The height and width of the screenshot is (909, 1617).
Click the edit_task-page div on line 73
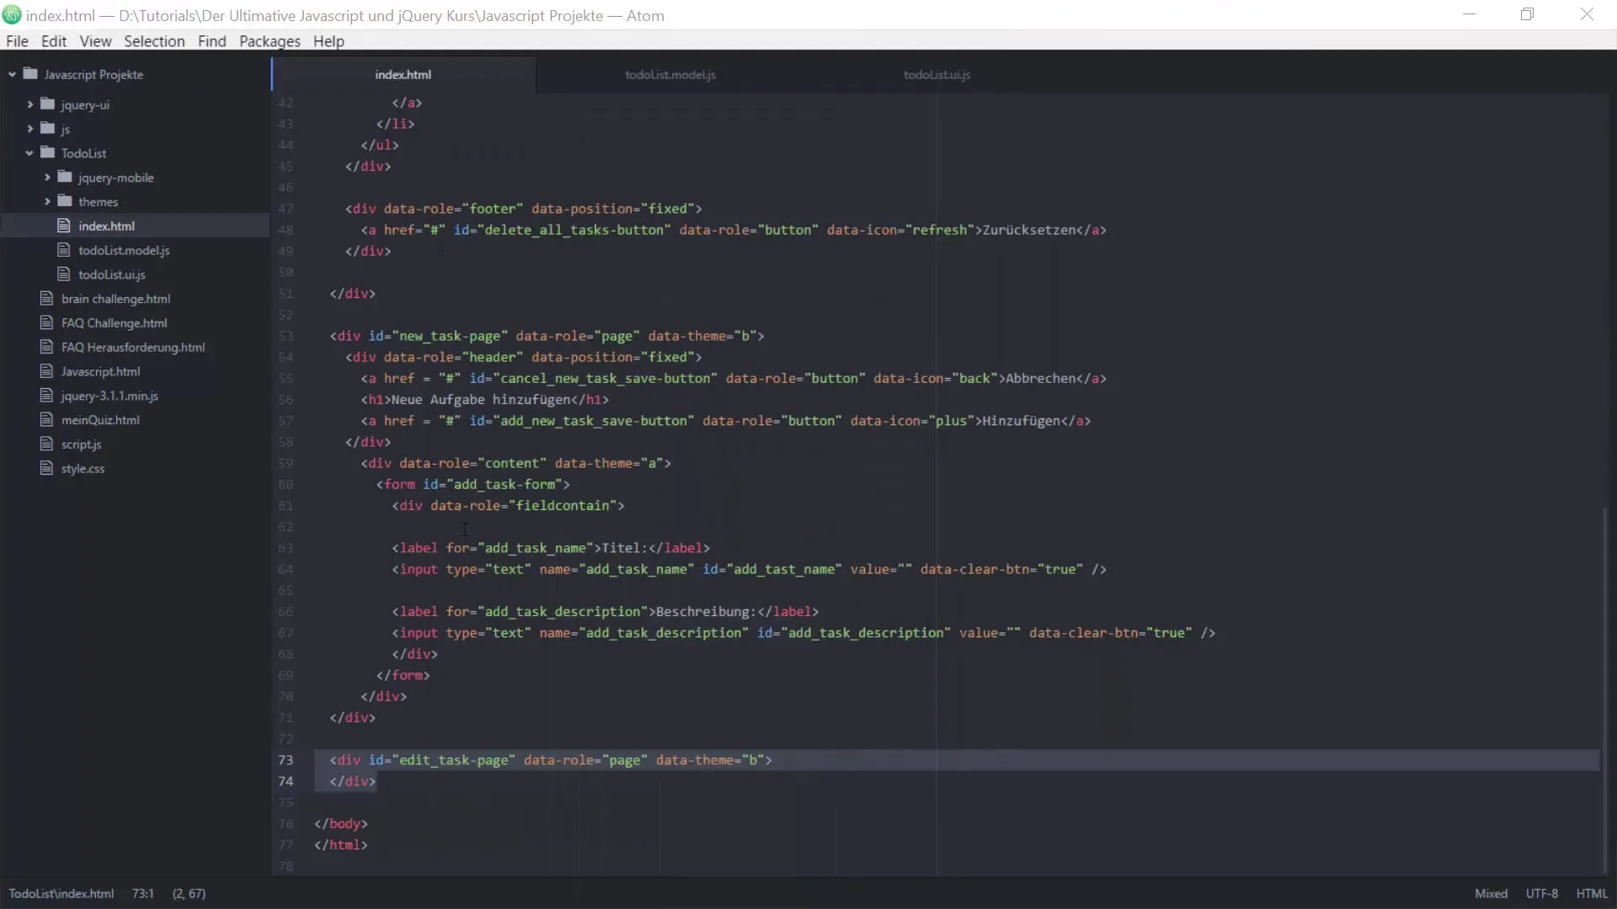coord(551,760)
